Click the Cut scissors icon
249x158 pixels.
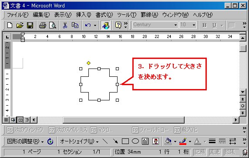tap(65, 25)
